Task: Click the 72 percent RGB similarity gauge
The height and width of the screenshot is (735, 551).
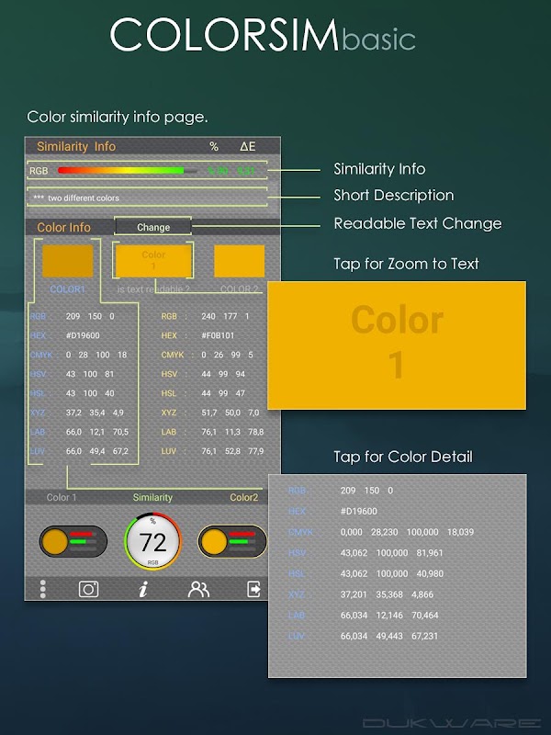Action: [152, 541]
